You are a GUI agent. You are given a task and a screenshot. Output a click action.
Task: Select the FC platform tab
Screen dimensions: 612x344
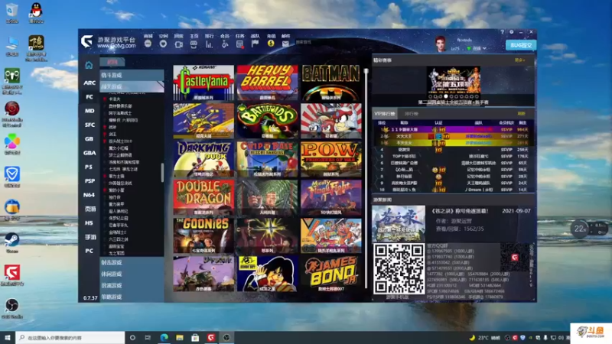pyautogui.click(x=90, y=97)
